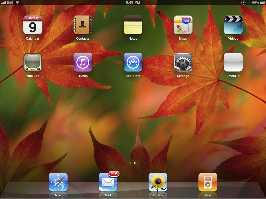Tap the Spotlight search page dot
Screen dimensions: 266x199
click(130, 163)
